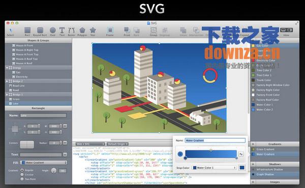The image size is (305, 188).
Task: Click the add button in Gradients header
Action: click(253, 144)
